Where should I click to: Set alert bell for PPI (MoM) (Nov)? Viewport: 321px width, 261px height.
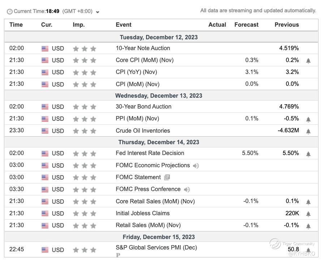[308, 119]
